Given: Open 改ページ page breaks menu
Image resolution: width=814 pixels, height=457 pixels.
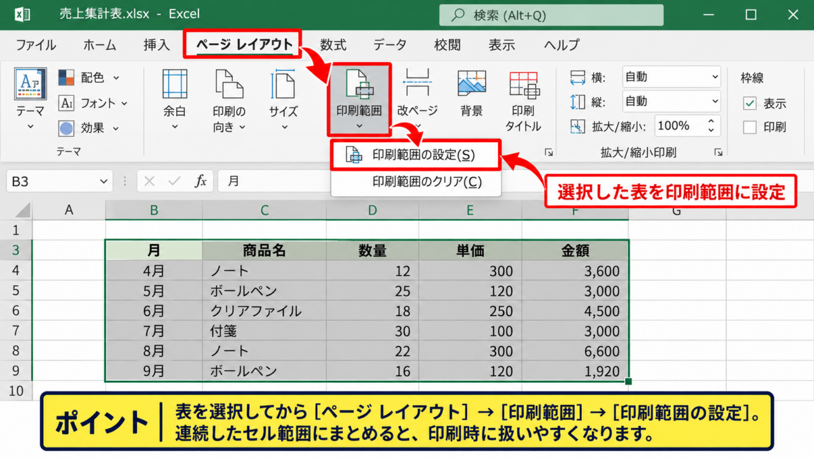Looking at the screenshot, I should [417, 100].
